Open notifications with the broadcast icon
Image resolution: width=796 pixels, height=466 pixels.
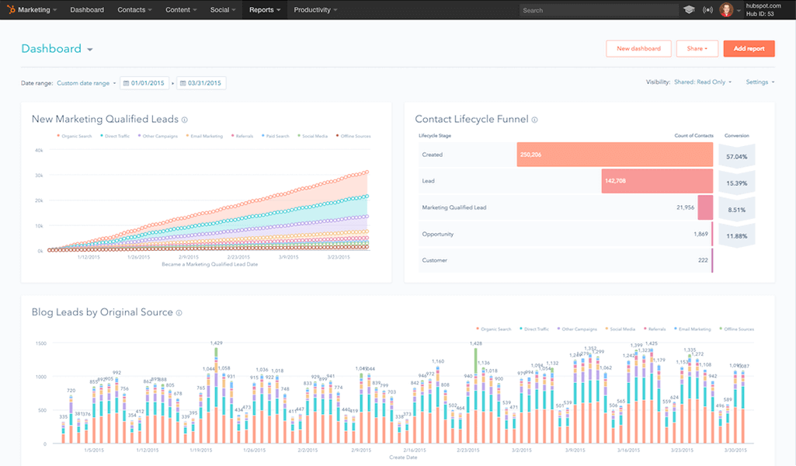click(x=707, y=9)
